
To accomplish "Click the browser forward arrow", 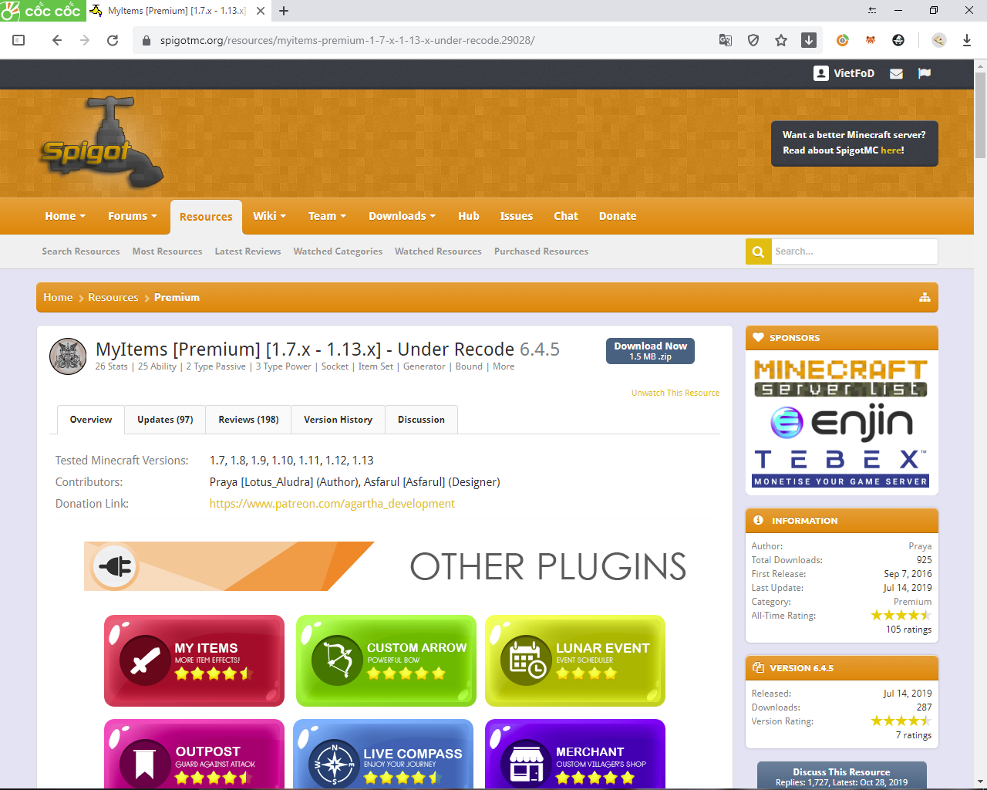I will click(85, 40).
